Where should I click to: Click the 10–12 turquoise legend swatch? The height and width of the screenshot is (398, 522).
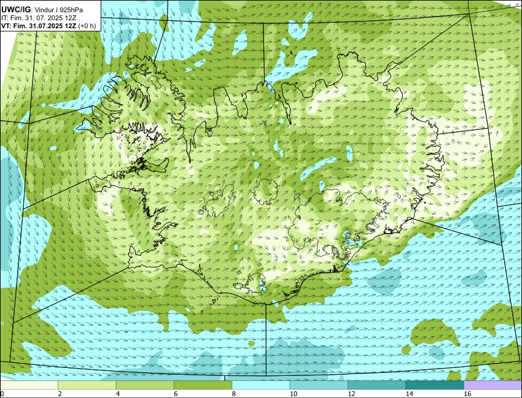[319, 385]
